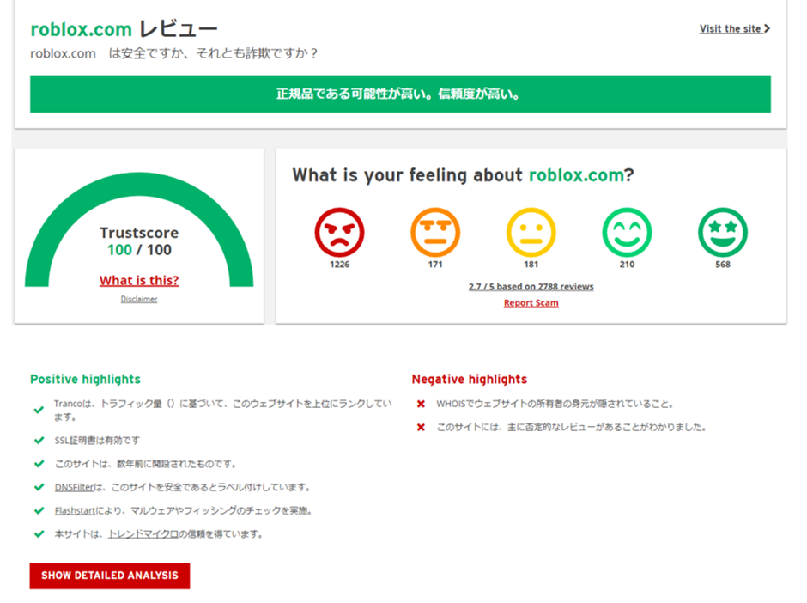Click the green checkmark beside SSL証明書は有効です
The height and width of the screenshot is (603, 807).
tap(39, 441)
